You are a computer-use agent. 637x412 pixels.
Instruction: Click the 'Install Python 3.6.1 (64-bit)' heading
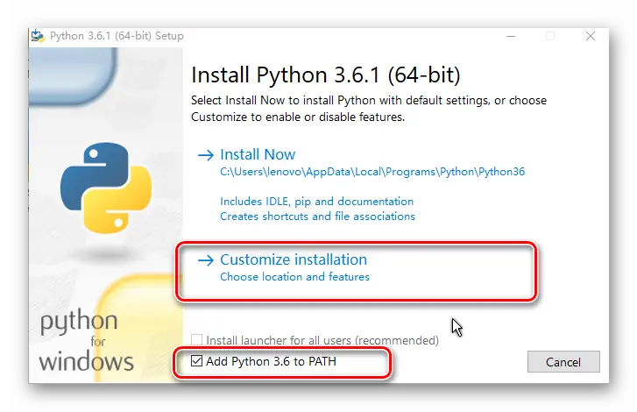(325, 75)
